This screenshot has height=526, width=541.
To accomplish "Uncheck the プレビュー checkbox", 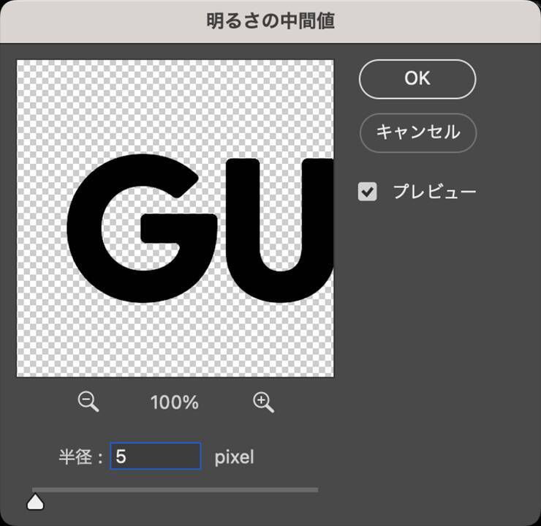I will coord(368,192).
